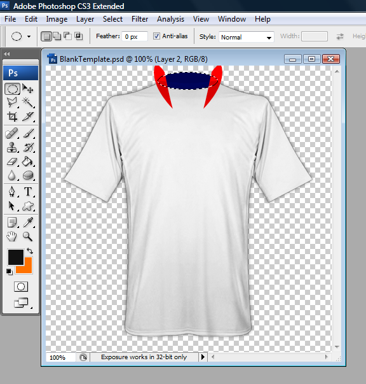Open the Style dropdown set to Normal
The height and width of the screenshot is (384, 366).
247,37
